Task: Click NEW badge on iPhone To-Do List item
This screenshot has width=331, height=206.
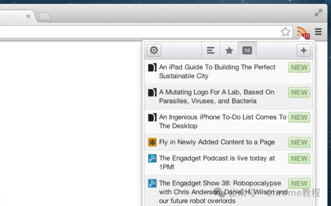Action: tap(299, 117)
